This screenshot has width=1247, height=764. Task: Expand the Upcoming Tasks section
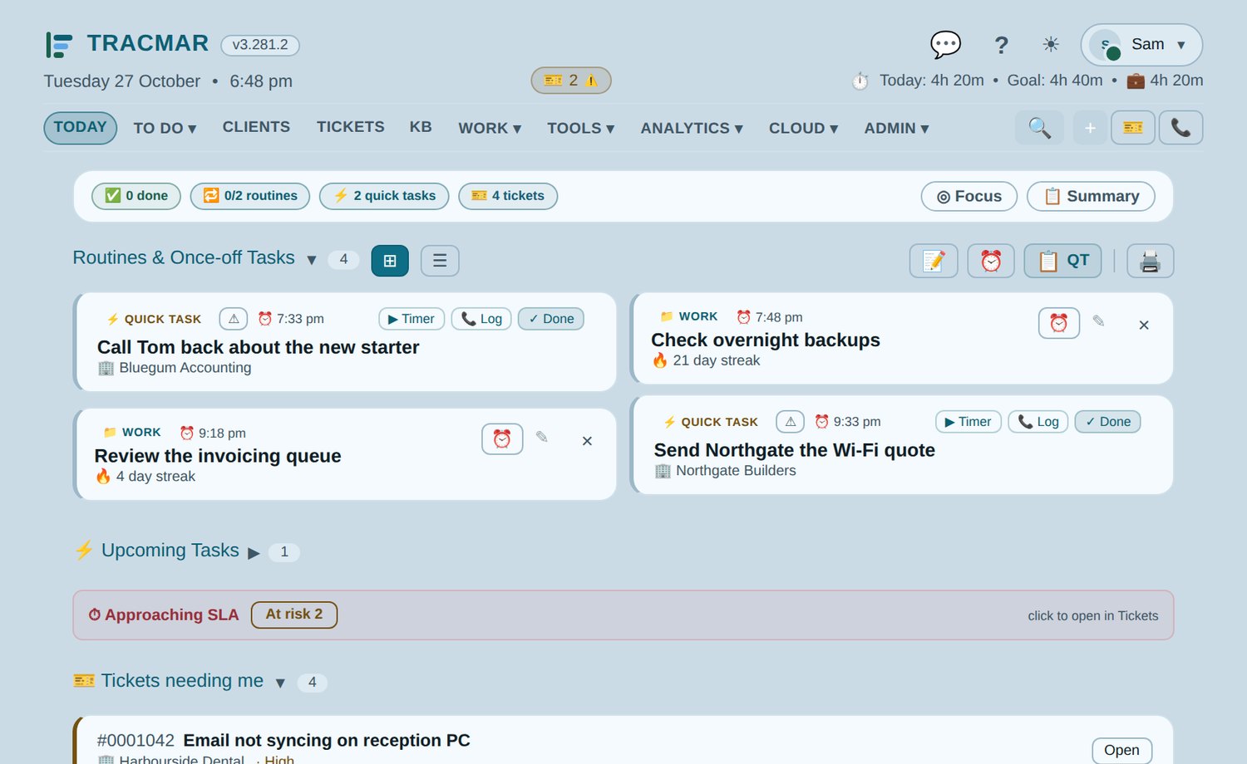254,552
